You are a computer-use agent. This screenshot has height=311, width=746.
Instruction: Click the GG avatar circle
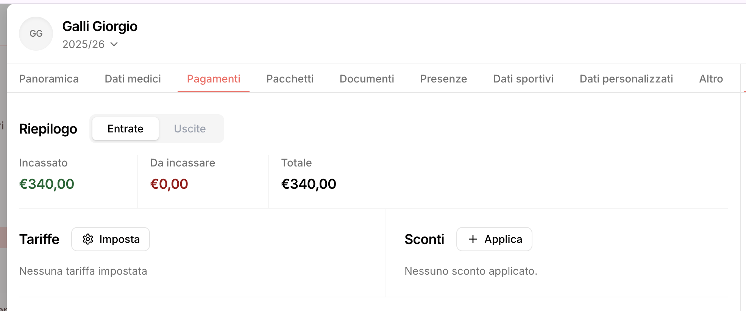(x=36, y=34)
